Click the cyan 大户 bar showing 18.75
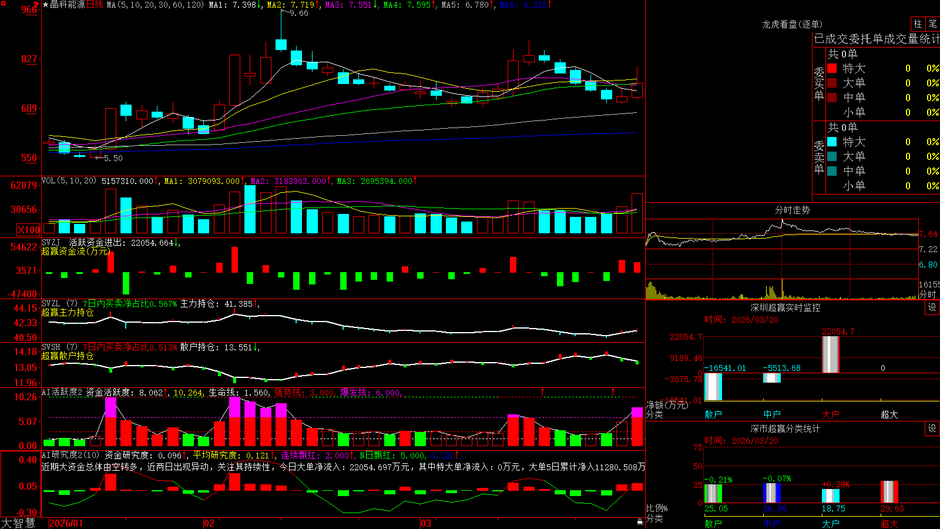 point(831,495)
